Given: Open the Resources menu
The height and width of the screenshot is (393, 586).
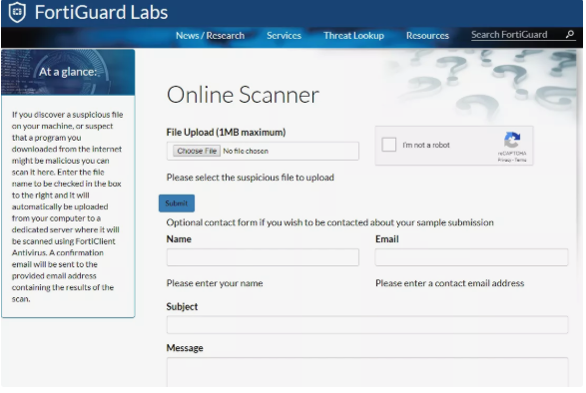Looking at the screenshot, I should pyautogui.click(x=427, y=36).
